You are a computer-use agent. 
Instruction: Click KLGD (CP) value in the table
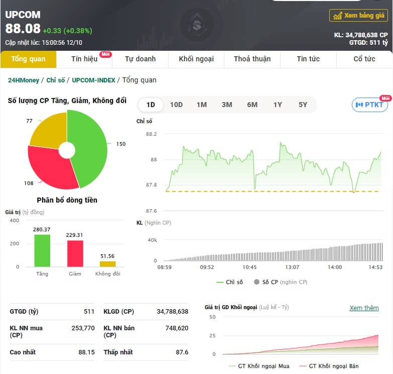tap(173, 312)
